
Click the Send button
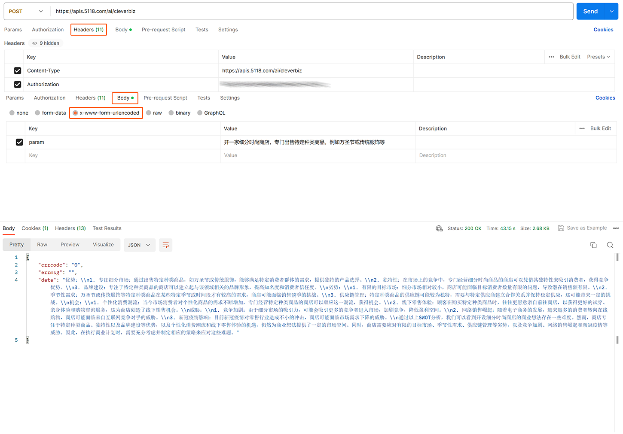click(590, 12)
